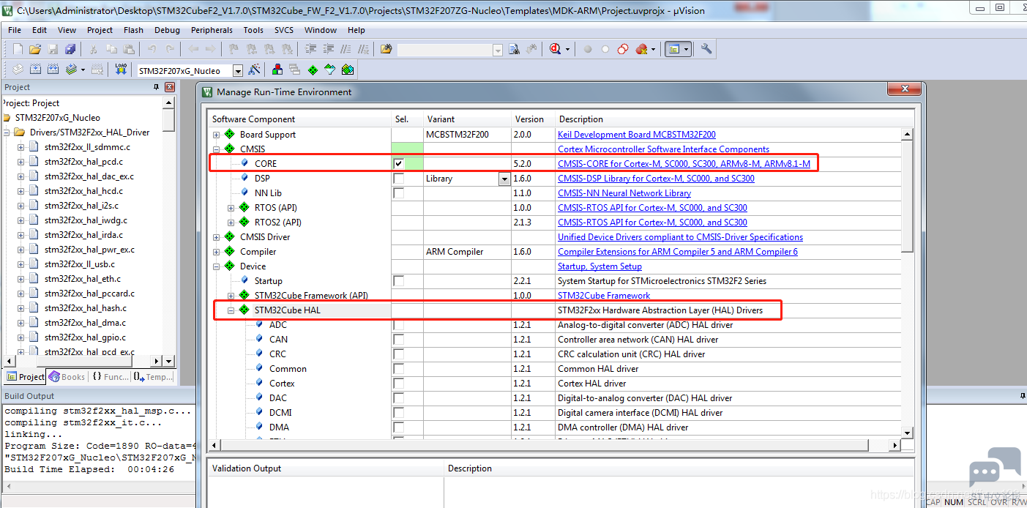Viewport: 1027px width, 508px height.
Task: Click the Manage Multi-Project Workspace icon
Action: point(294,70)
